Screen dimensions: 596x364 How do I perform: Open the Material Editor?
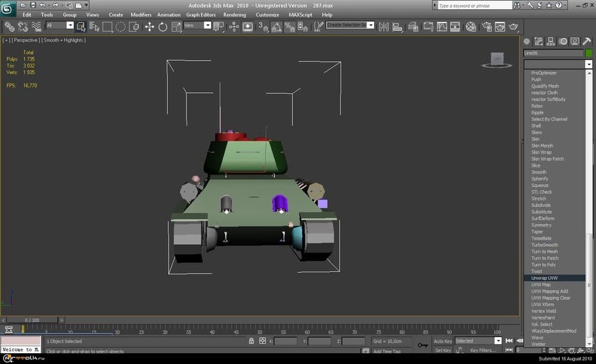click(471, 27)
